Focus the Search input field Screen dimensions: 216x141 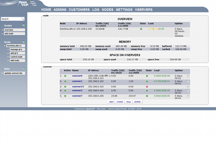coord(11,19)
